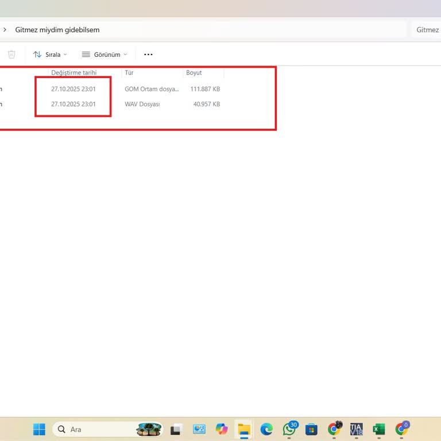Select the GOM Ortam dosyası file row
The image size is (441, 441).
point(152,89)
